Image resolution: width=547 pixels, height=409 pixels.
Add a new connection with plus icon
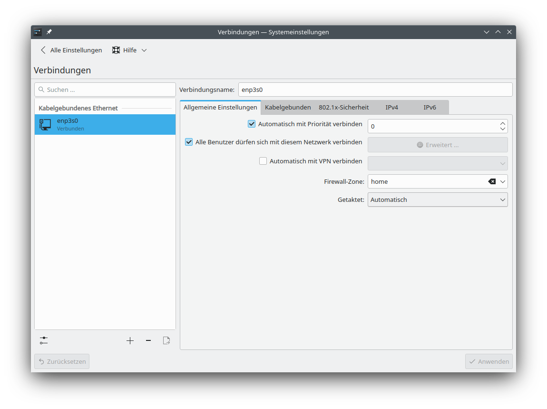coord(130,340)
